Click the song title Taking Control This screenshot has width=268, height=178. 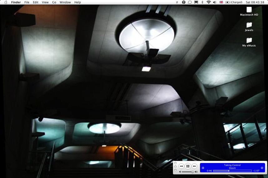point(232,165)
